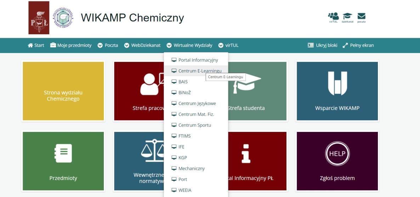Expand the WebDziekanat dropdown
420x197 pixels.
(x=142, y=45)
